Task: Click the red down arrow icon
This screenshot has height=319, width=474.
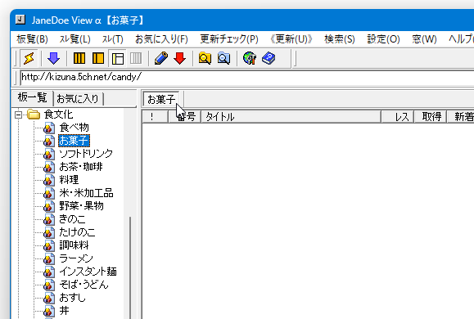Action: pos(180,58)
